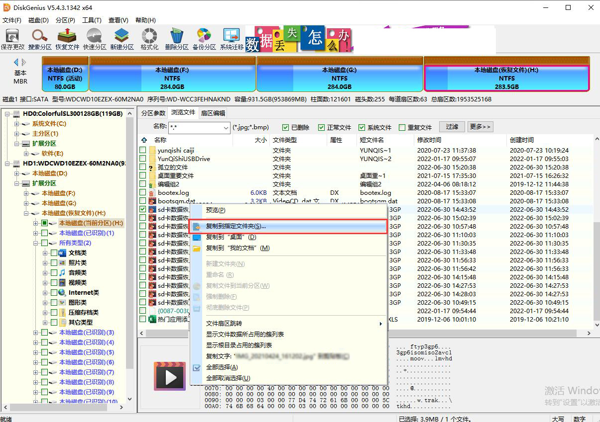Viewport: 600px width, 422px height.
Task: Launch 恢复文件 from the toolbar
Action: click(x=67, y=36)
